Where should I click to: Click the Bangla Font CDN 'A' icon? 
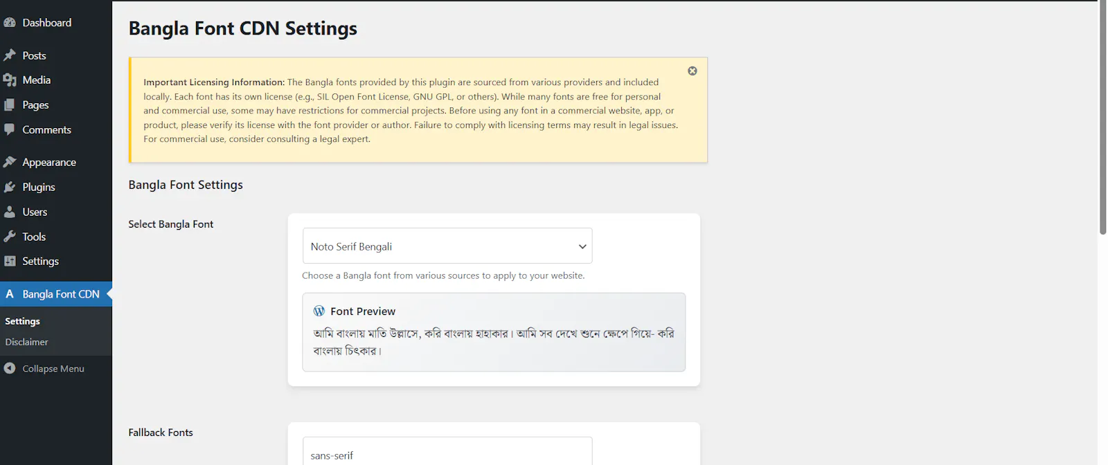click(x=10, y=294)
